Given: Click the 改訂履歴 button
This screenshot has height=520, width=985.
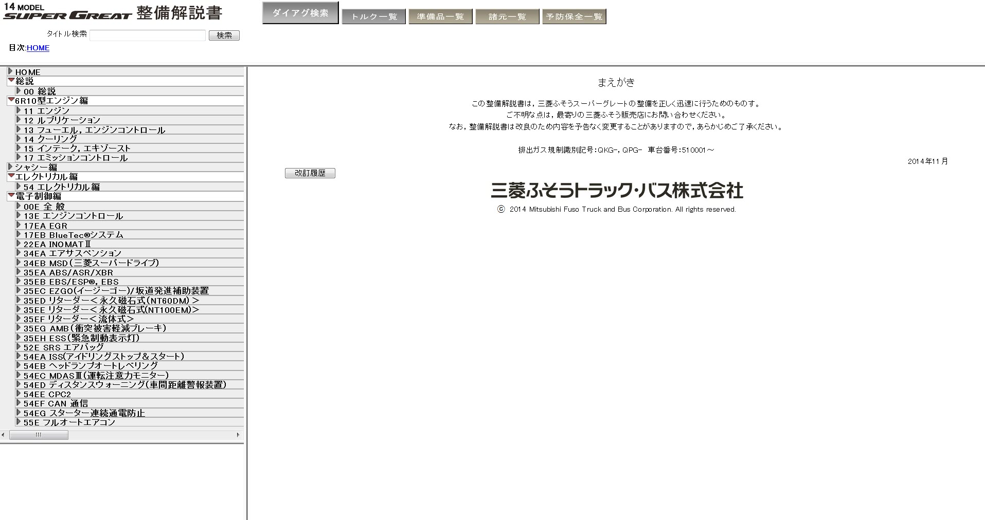Looking at the screenshot, I should point(310,173).
